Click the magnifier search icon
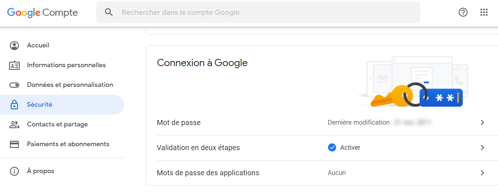 (109, 12)
